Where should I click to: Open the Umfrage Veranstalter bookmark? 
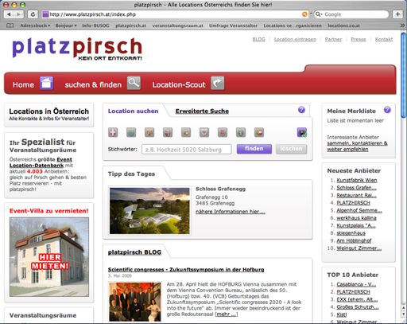click(233, 25)
